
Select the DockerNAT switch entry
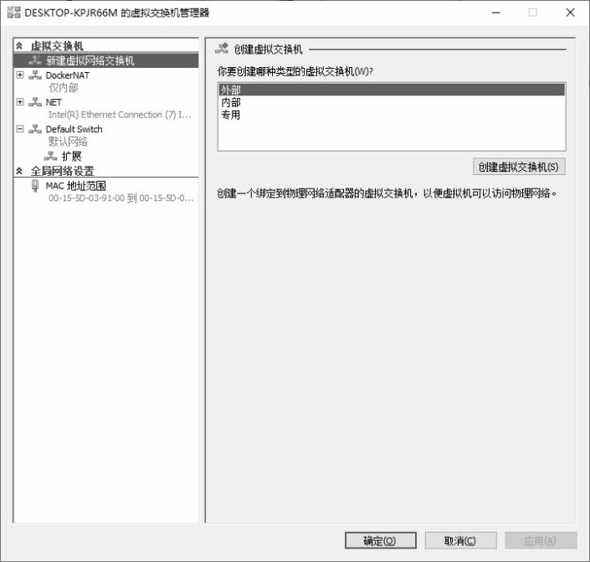tap(67, 75)
